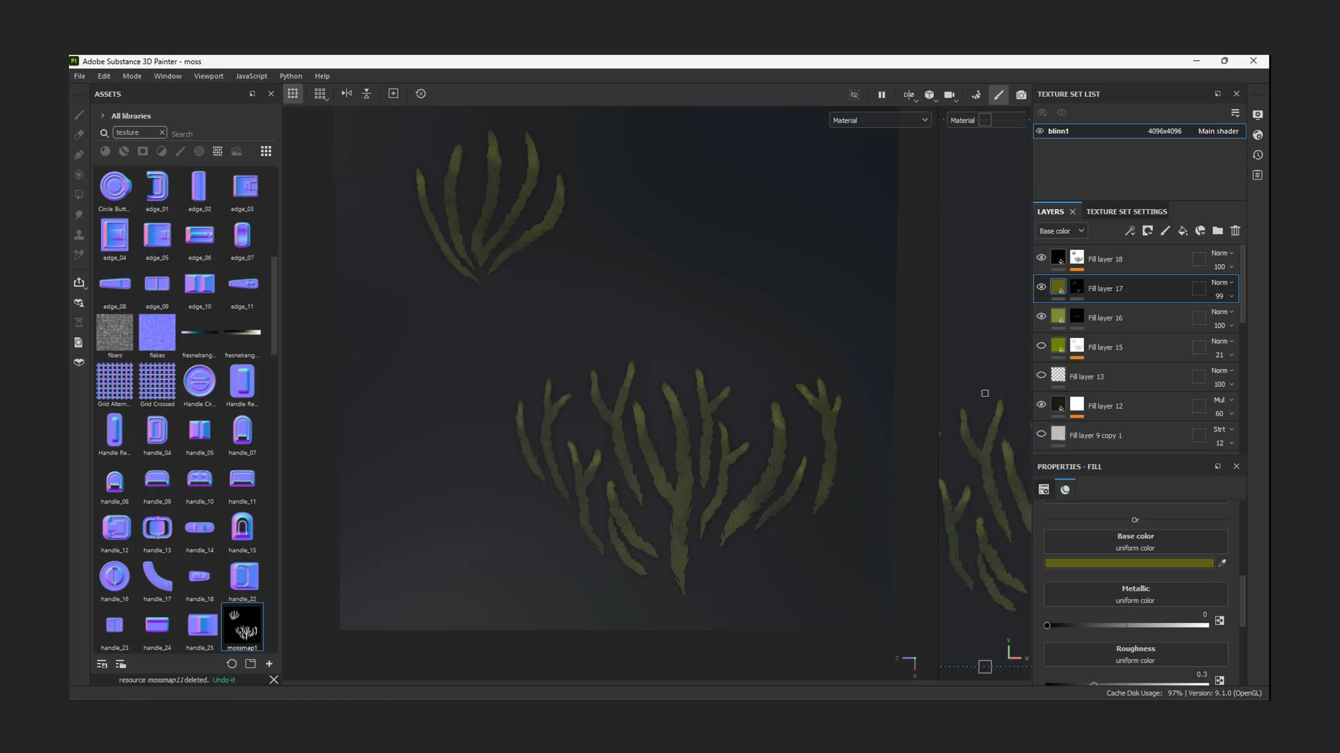Toggle visibility of Fill layer 12
This screenshot has width=1340, height=753.
[1041, 404]
